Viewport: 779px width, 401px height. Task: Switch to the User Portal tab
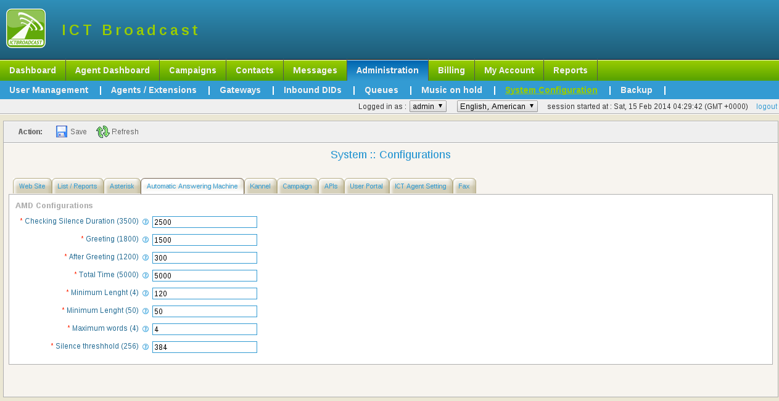pyautogui.click(x=366, y=186)
